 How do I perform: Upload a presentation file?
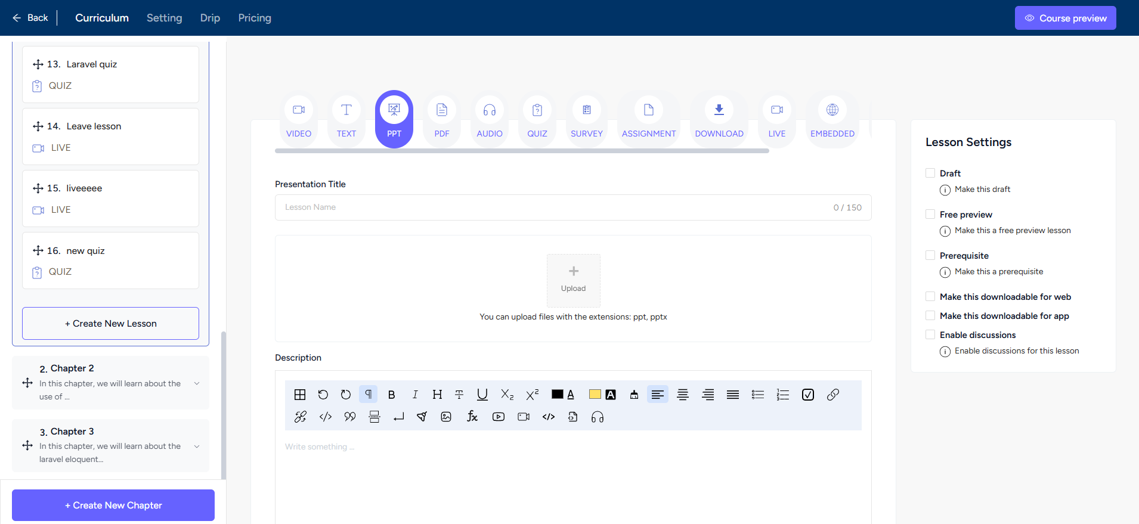(574, 280)
